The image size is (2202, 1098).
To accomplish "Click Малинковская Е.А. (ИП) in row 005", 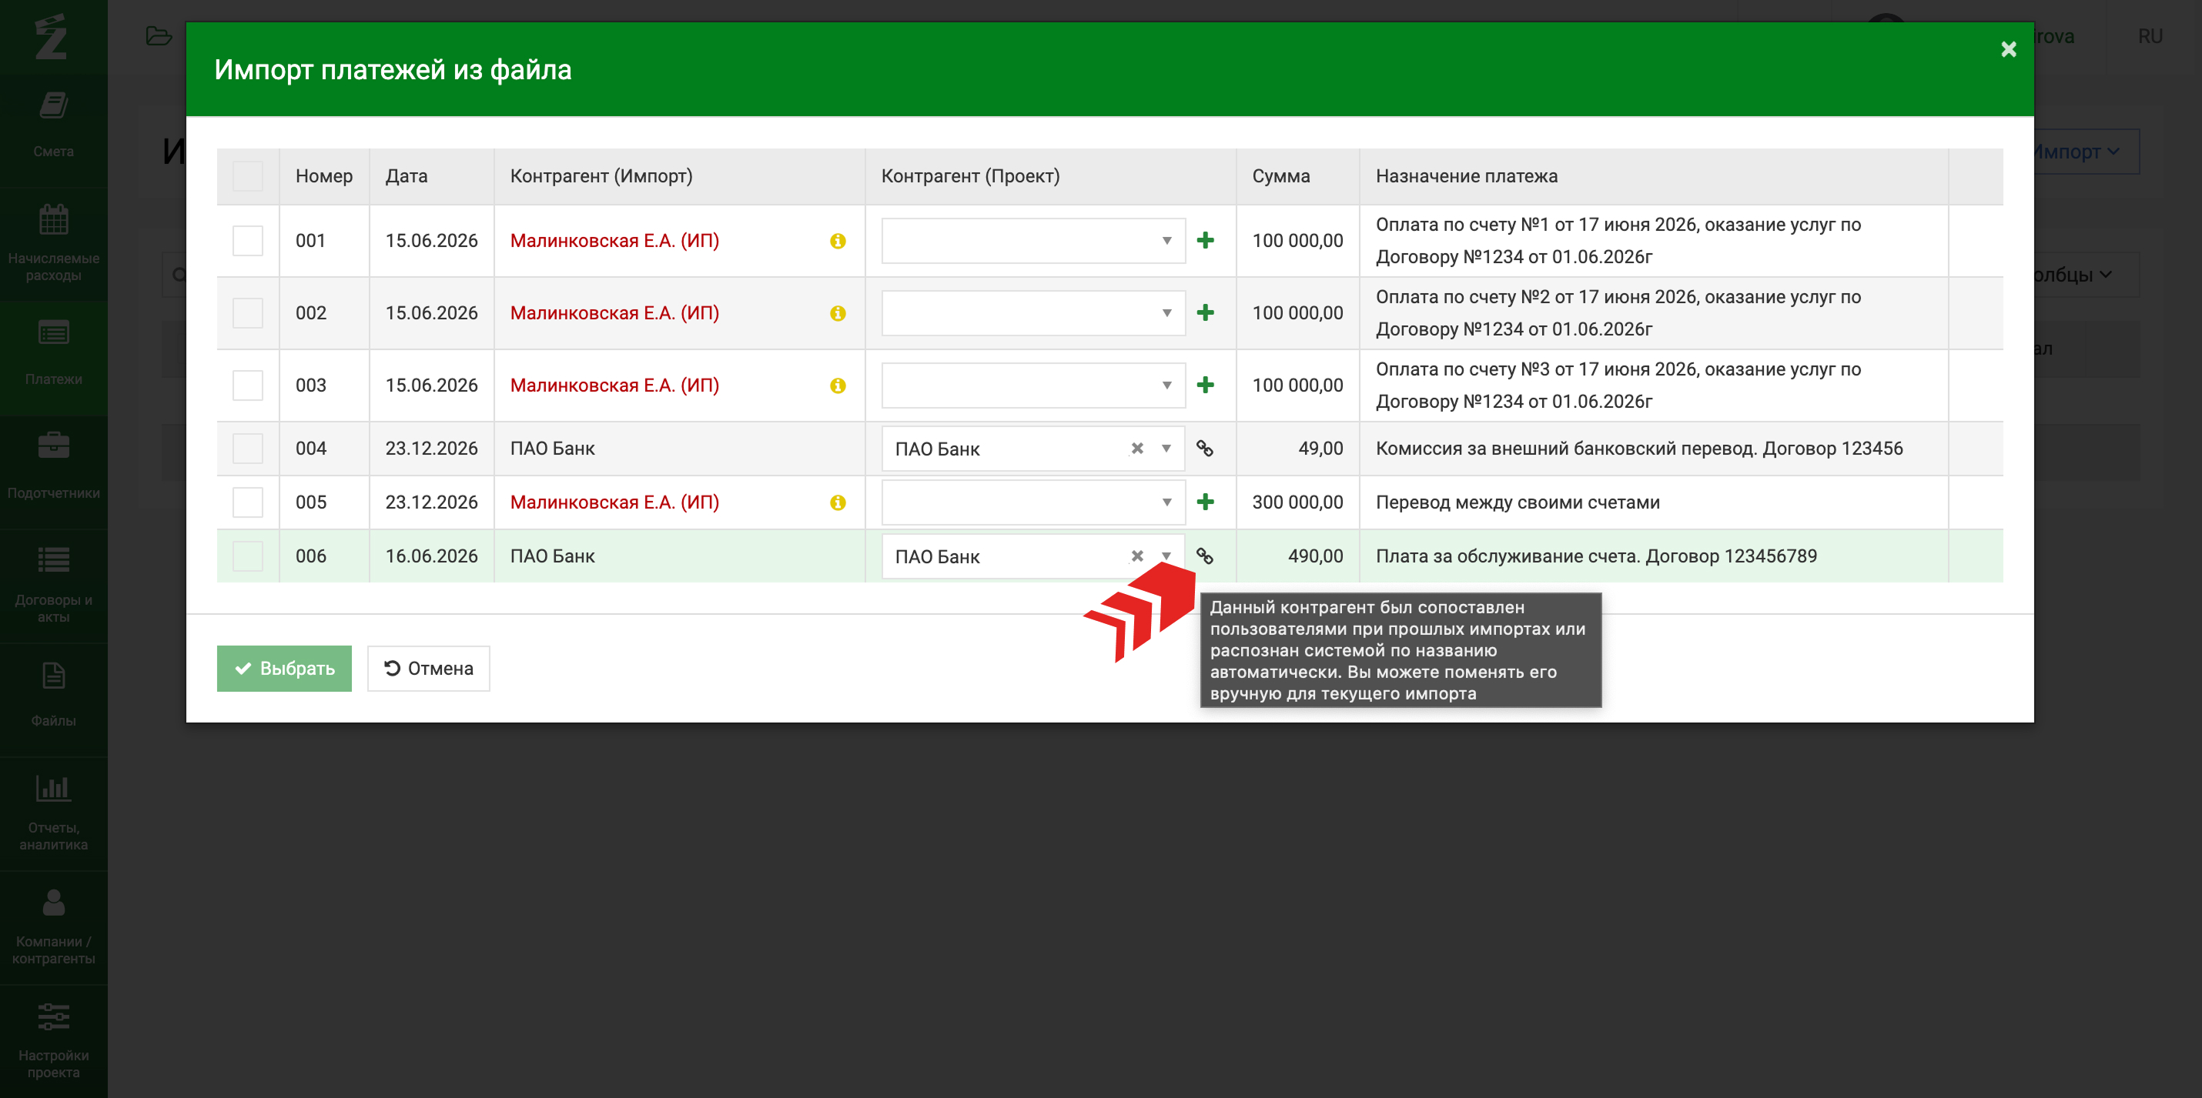I will [x=614, y=502].
